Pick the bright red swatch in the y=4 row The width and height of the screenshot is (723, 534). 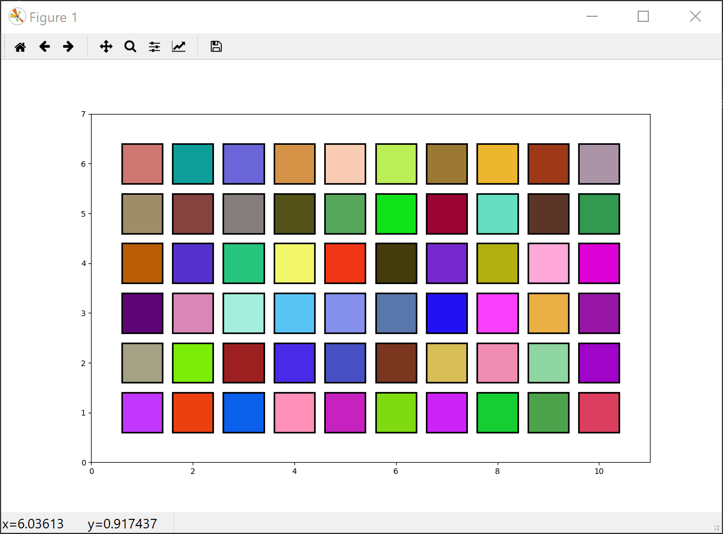pos(345,263)
